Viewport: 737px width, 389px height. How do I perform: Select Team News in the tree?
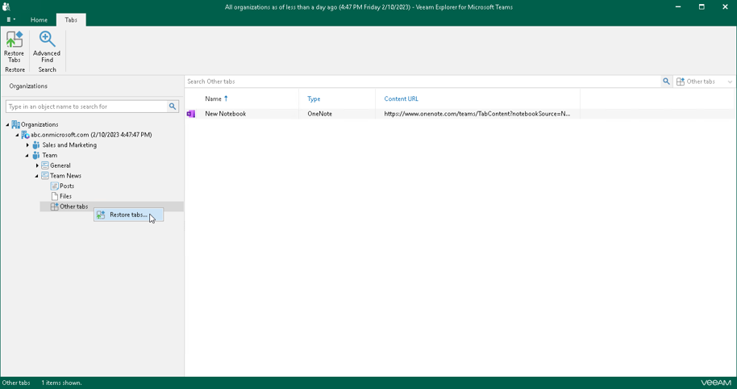coord(66,176)
